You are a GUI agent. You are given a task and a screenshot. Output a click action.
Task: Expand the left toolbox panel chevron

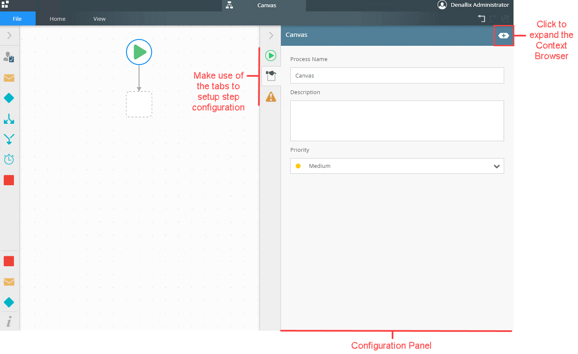(9, 36)
